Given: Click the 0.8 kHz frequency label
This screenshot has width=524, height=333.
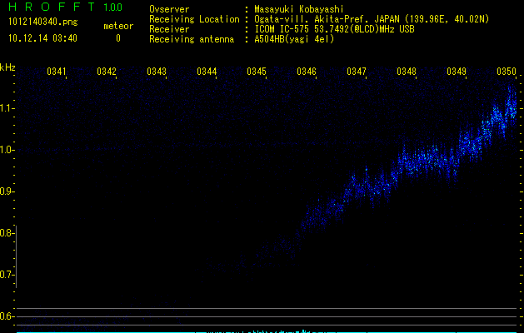Looking at the screenshot, I should (x=7, y=233).
